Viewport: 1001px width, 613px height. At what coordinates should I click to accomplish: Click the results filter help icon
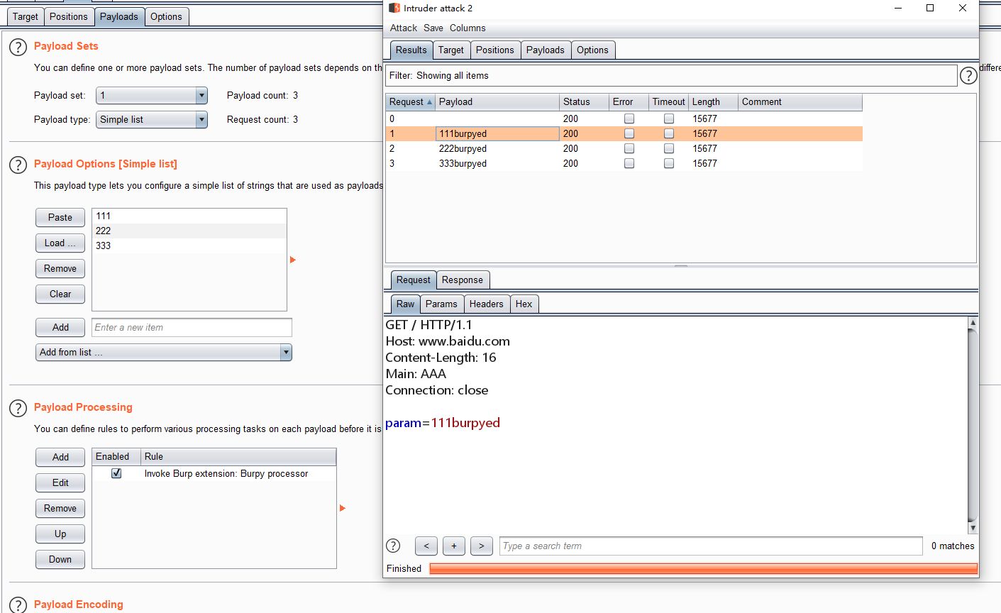(x=968, y=76)
